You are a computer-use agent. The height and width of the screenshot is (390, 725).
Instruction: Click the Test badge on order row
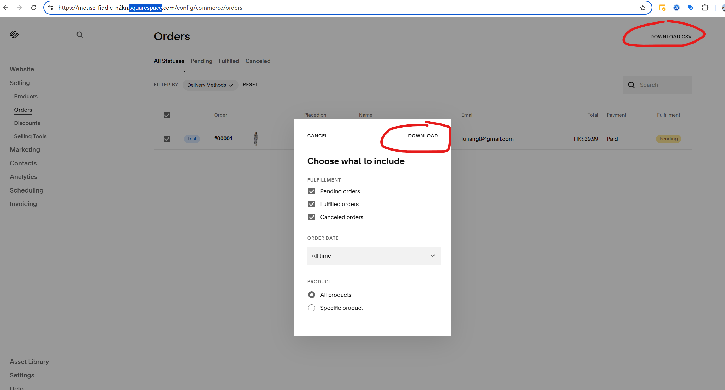pos(192,139)
